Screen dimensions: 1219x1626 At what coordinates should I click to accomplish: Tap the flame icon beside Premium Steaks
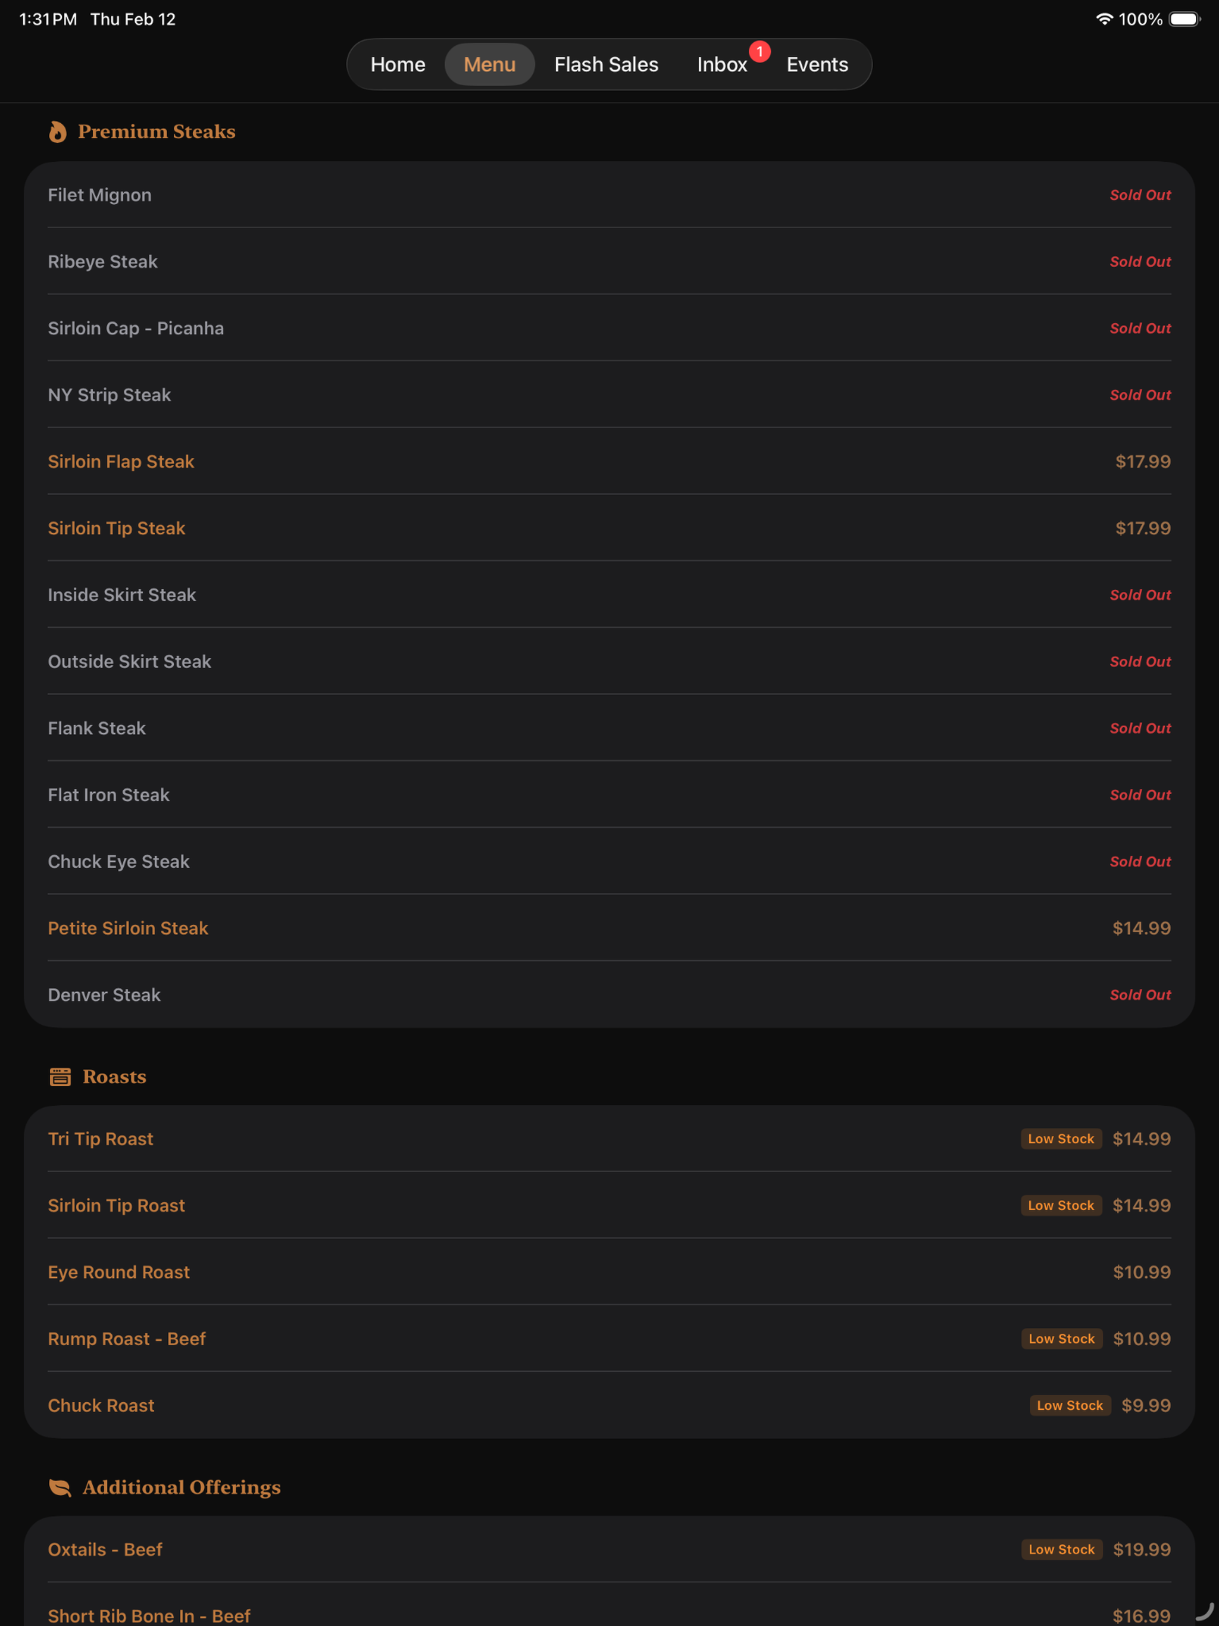coord(57,132)
